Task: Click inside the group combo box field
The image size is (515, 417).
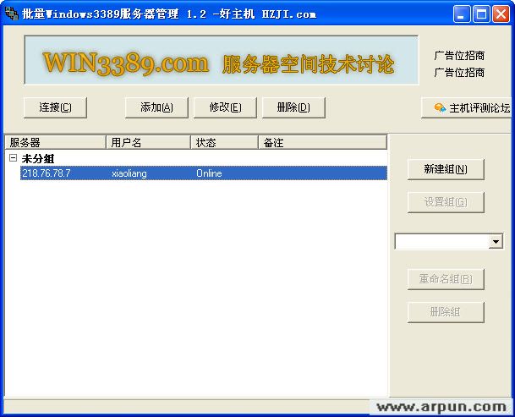Action: pyautogui.click(x=441, y=242)
